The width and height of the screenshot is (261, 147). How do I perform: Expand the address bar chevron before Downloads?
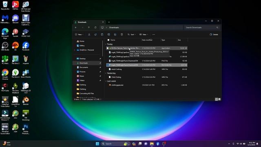coord(106,27)
